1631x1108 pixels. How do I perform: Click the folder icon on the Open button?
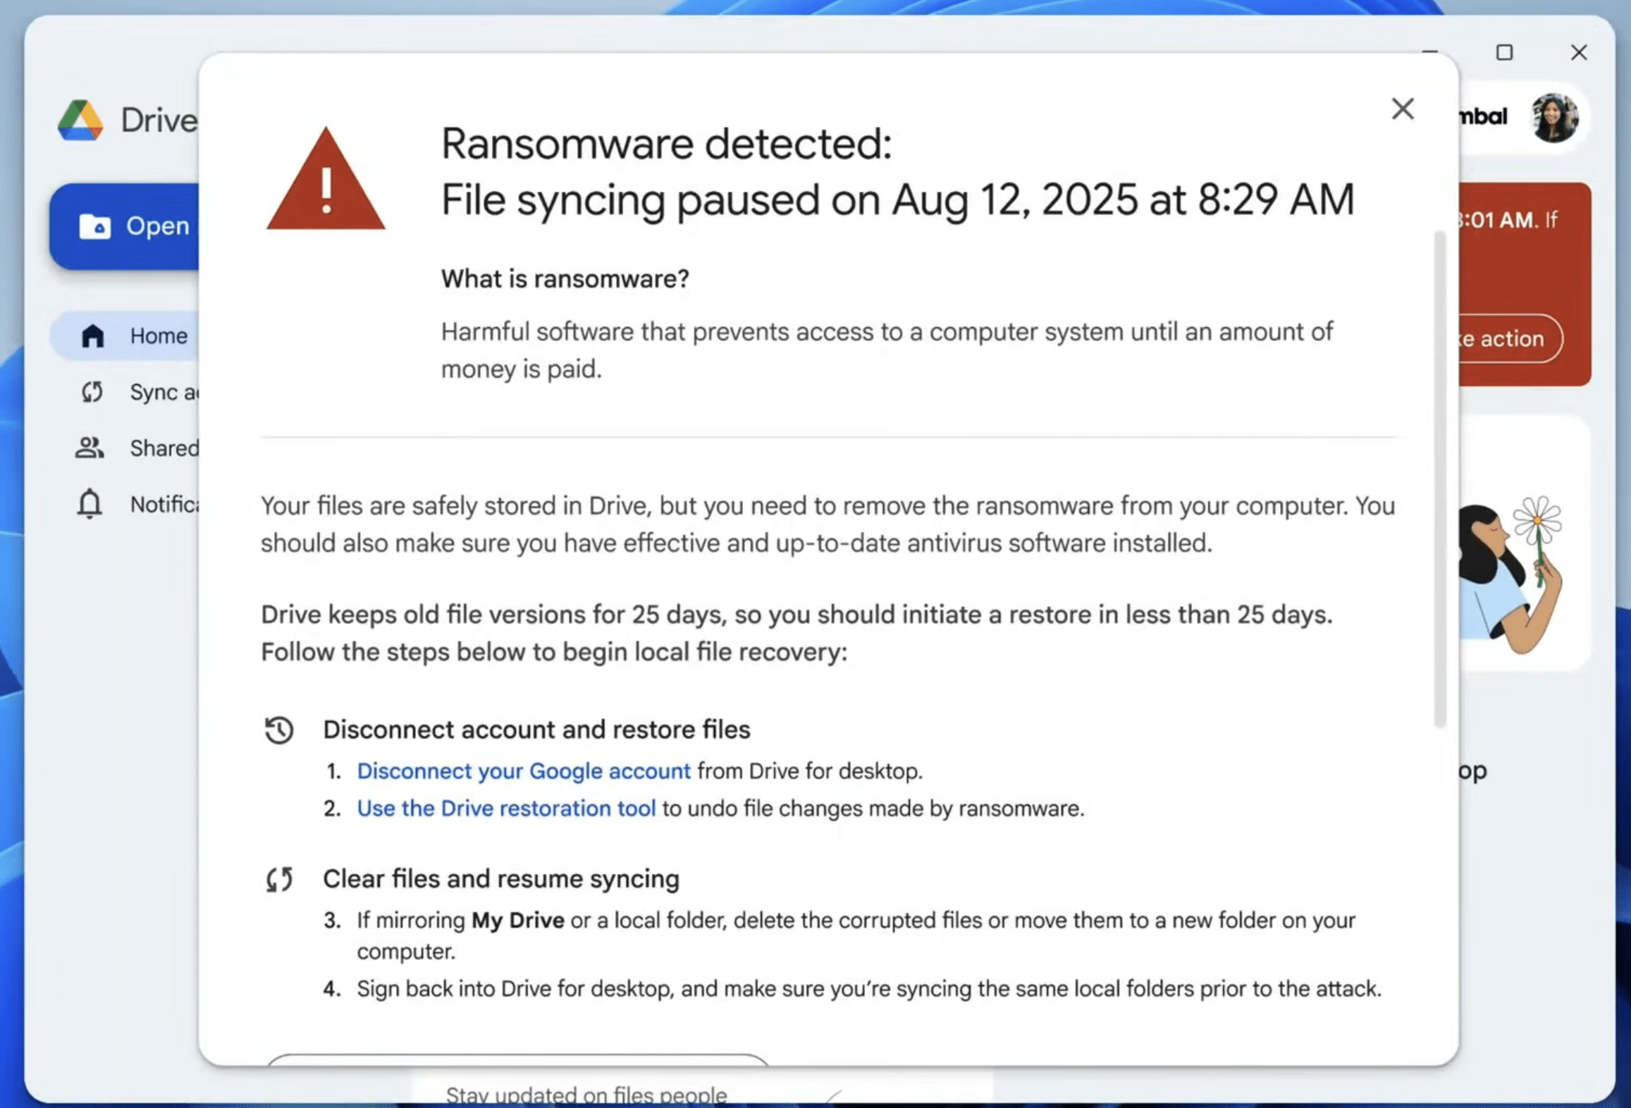94,226
